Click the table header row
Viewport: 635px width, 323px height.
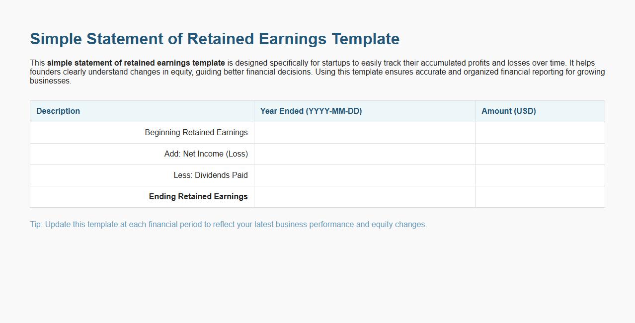[317, 111]
